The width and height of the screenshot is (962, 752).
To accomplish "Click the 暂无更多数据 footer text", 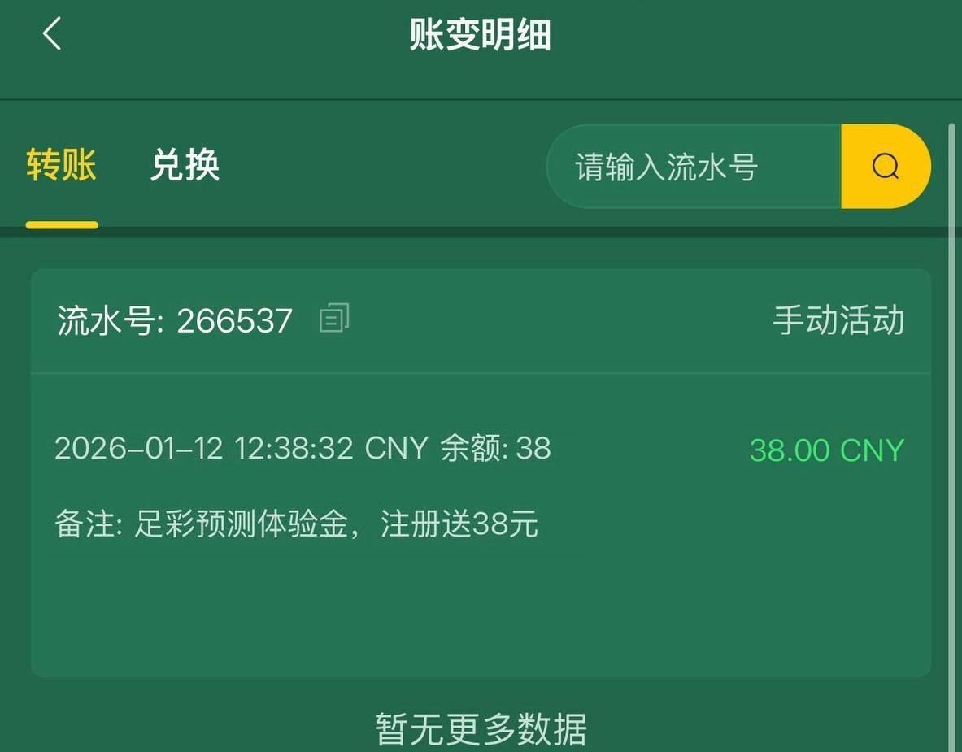I will click(481, 729).
